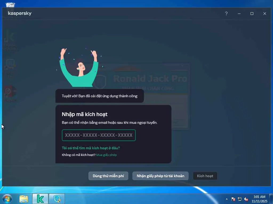Open the Kaspersky help question mark icon
Screen dimensions: 273x204
[226, 14]
